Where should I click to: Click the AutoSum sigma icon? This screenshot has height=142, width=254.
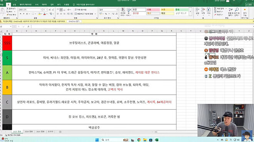click(x=215, y=8)
